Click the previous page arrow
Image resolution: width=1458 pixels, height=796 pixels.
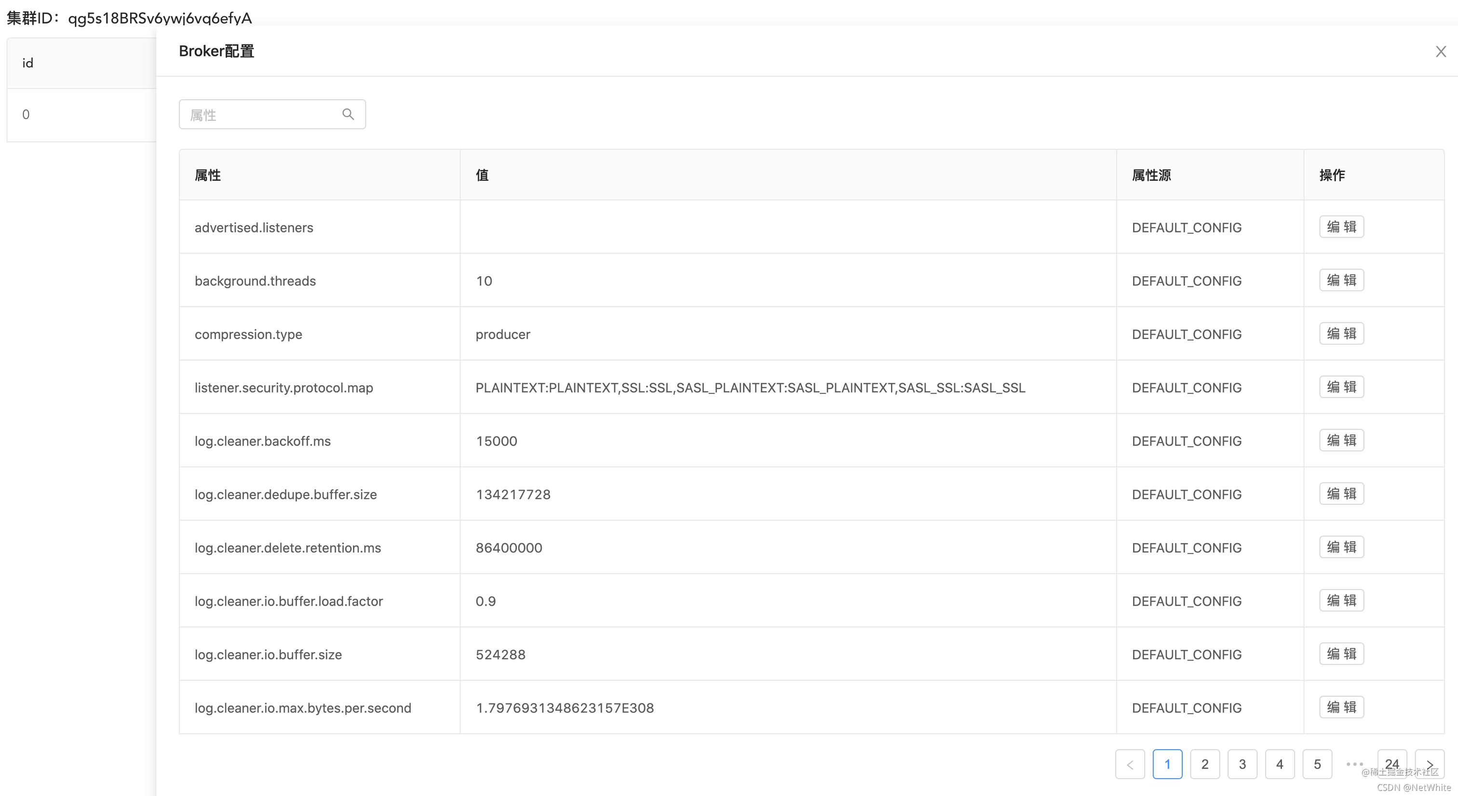click(x=1130, y=764)
